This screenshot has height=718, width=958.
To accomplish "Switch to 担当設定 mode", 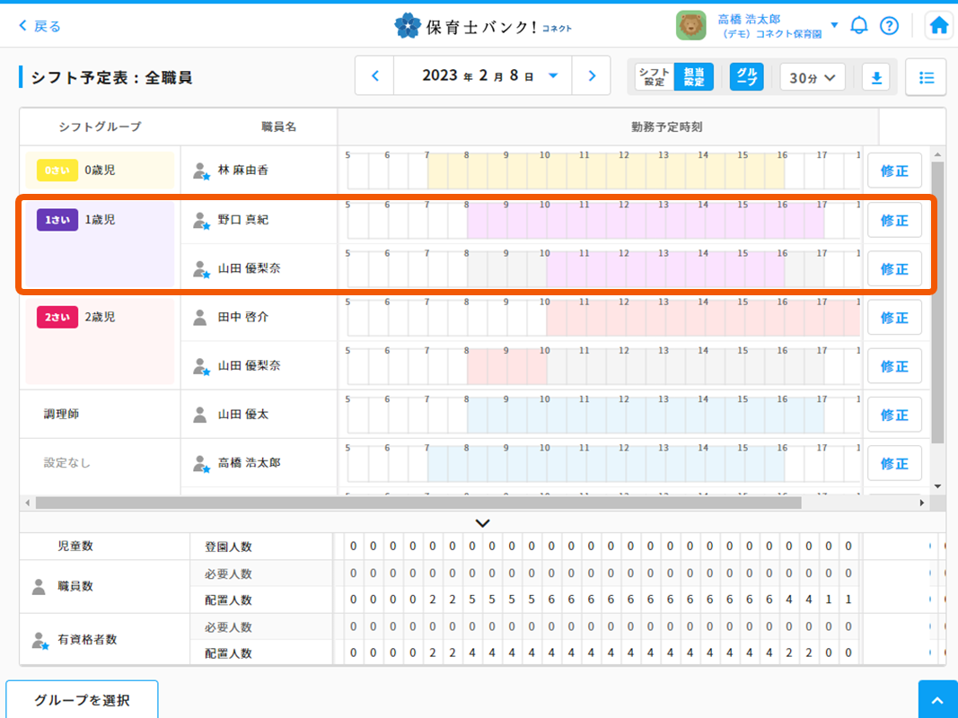I will point(694,77).
